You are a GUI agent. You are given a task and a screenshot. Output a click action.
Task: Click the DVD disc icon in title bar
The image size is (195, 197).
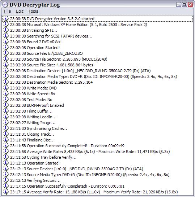click(5, 5)
